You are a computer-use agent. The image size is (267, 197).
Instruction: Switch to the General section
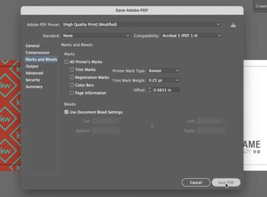[x=33, y=46]
